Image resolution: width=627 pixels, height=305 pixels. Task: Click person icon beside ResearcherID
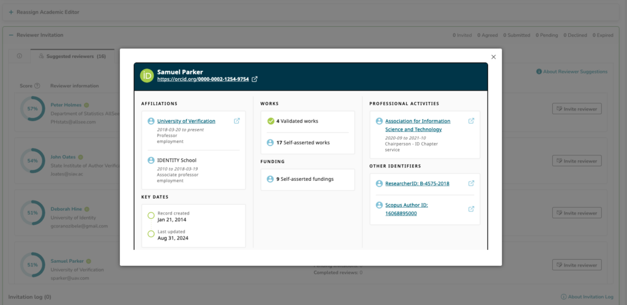(x=379, y=183)
